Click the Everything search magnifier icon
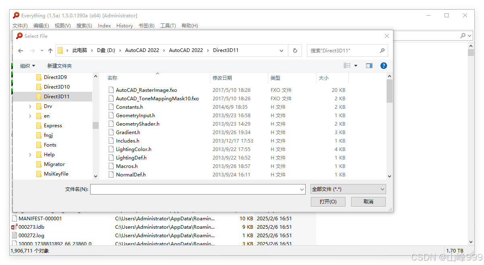 click(x=463, y=35)
